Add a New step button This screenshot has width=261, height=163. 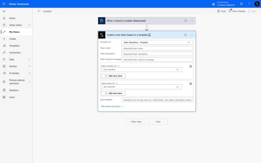(135, 121)
